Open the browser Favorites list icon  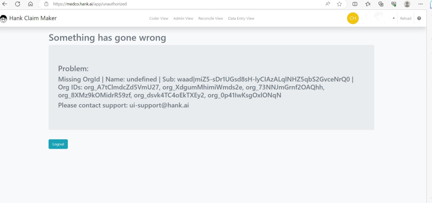point(368,4)
